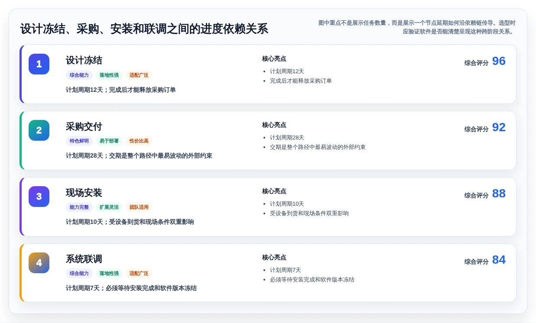Open the 采购交付 card title
The width and height of the screenshot is (536, 323).
click(x=84, y=127)
